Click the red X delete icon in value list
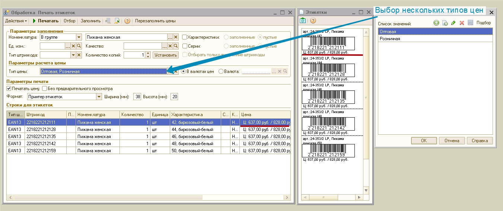Viewport: 503px width, 211px height. point(462,23)
